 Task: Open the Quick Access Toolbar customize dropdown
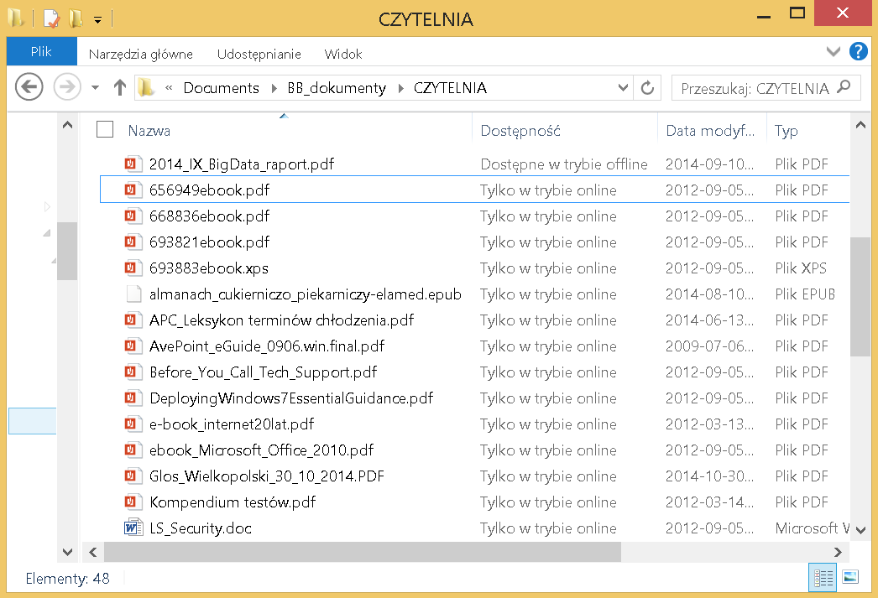[x=97, y=18]
